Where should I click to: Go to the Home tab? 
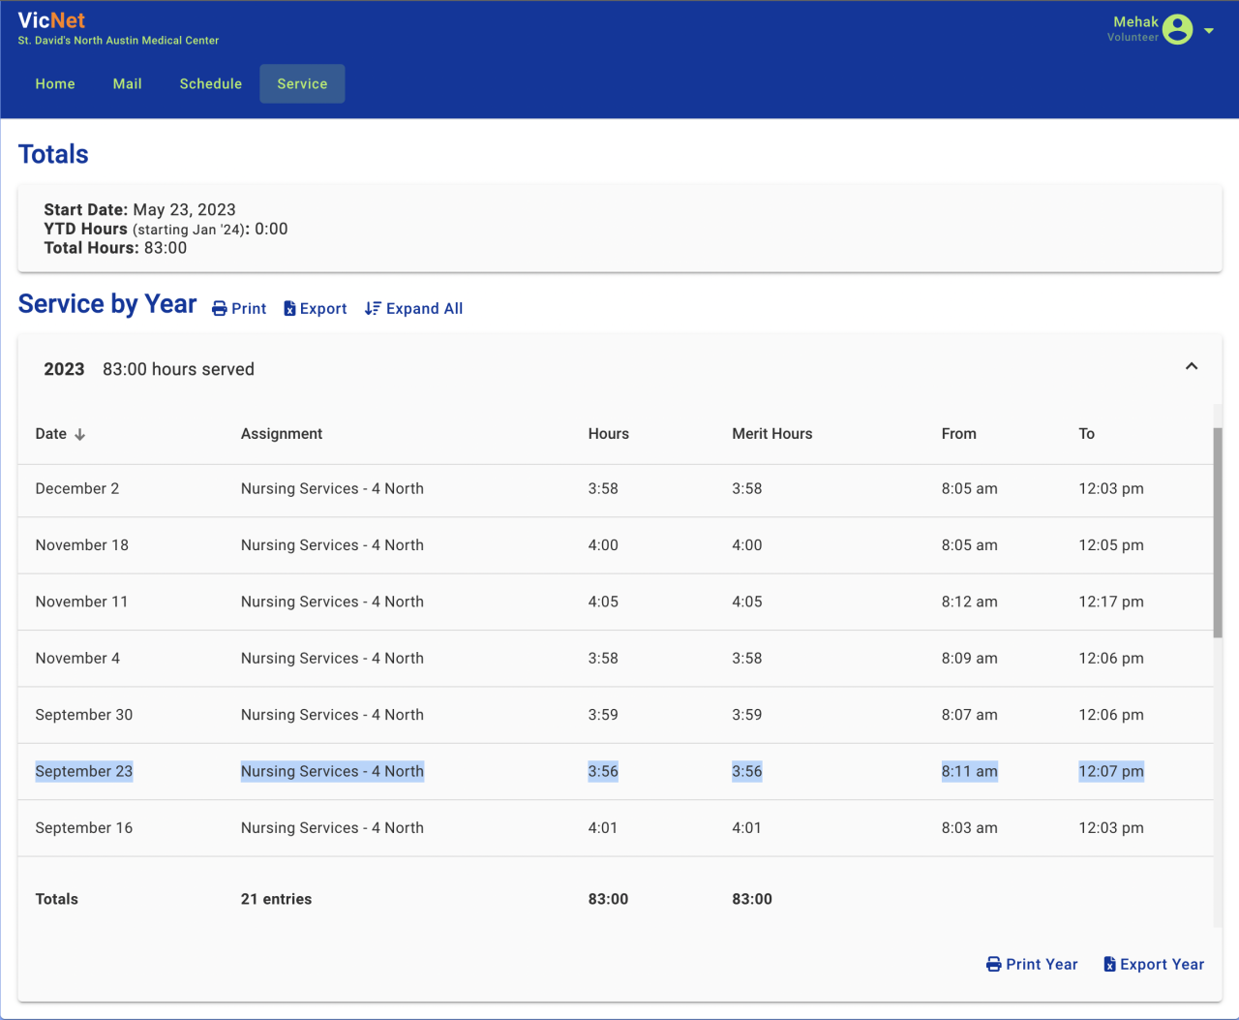55,84
